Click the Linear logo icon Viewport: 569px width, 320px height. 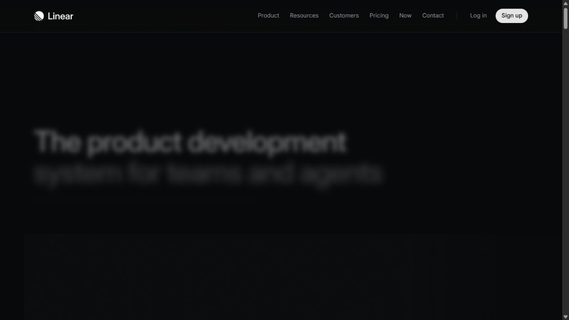click(x=39, y=16)
